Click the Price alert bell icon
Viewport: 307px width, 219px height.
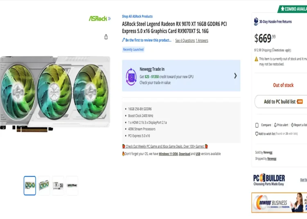coord(275,125)
